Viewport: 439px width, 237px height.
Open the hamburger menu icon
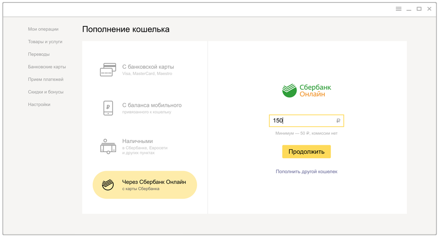(x=399, y=9)
